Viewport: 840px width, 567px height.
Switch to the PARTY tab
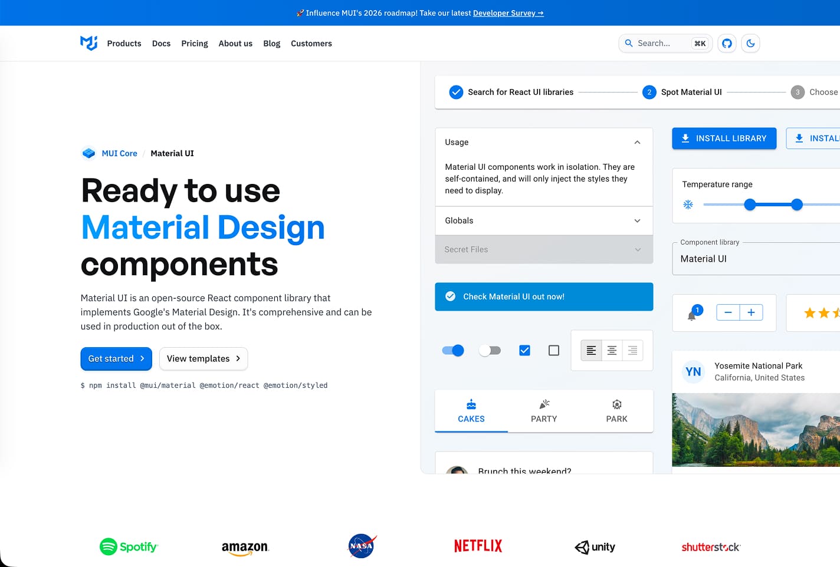543,411
